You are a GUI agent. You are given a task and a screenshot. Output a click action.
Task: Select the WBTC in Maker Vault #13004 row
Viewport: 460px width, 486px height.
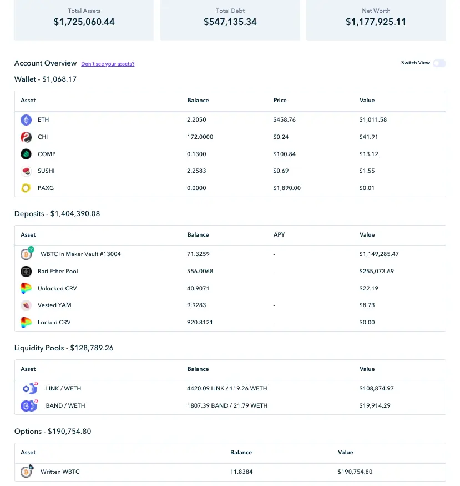(x=230, y=254)
